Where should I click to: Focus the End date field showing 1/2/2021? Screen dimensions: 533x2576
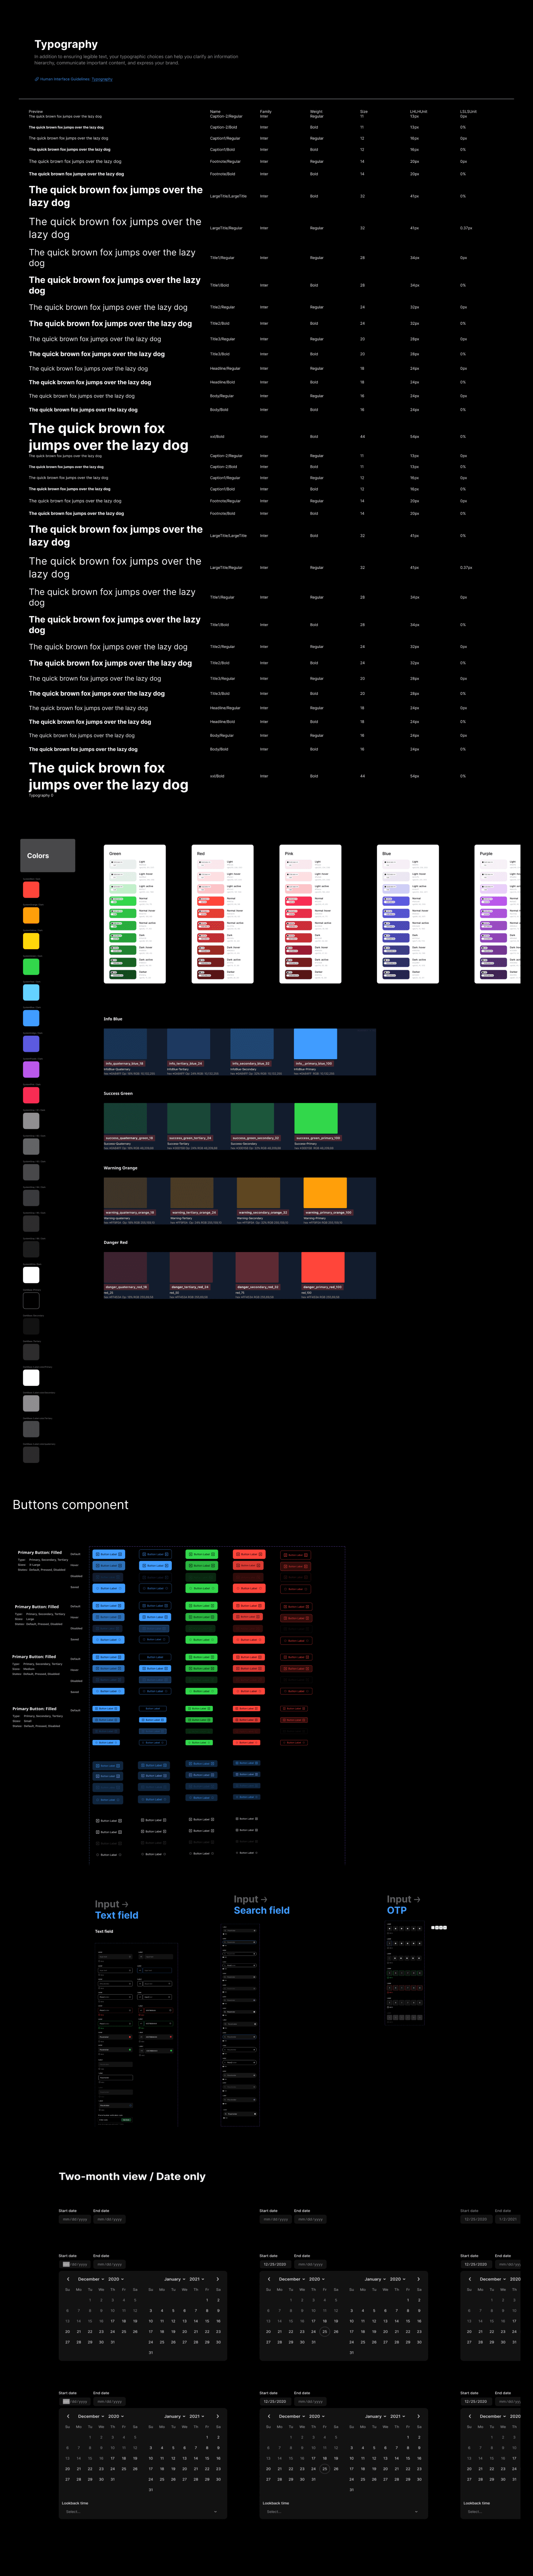pos(507,2219)
